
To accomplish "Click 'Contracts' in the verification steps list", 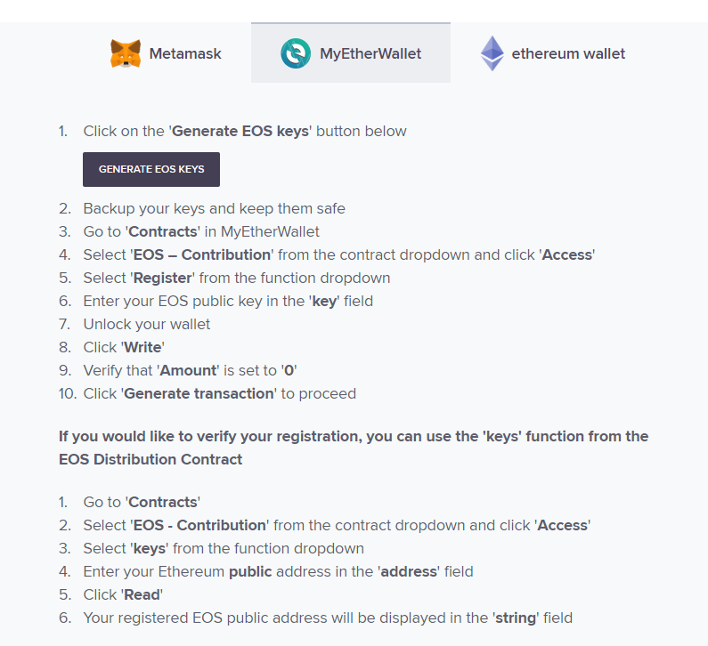I will (163, 502).
